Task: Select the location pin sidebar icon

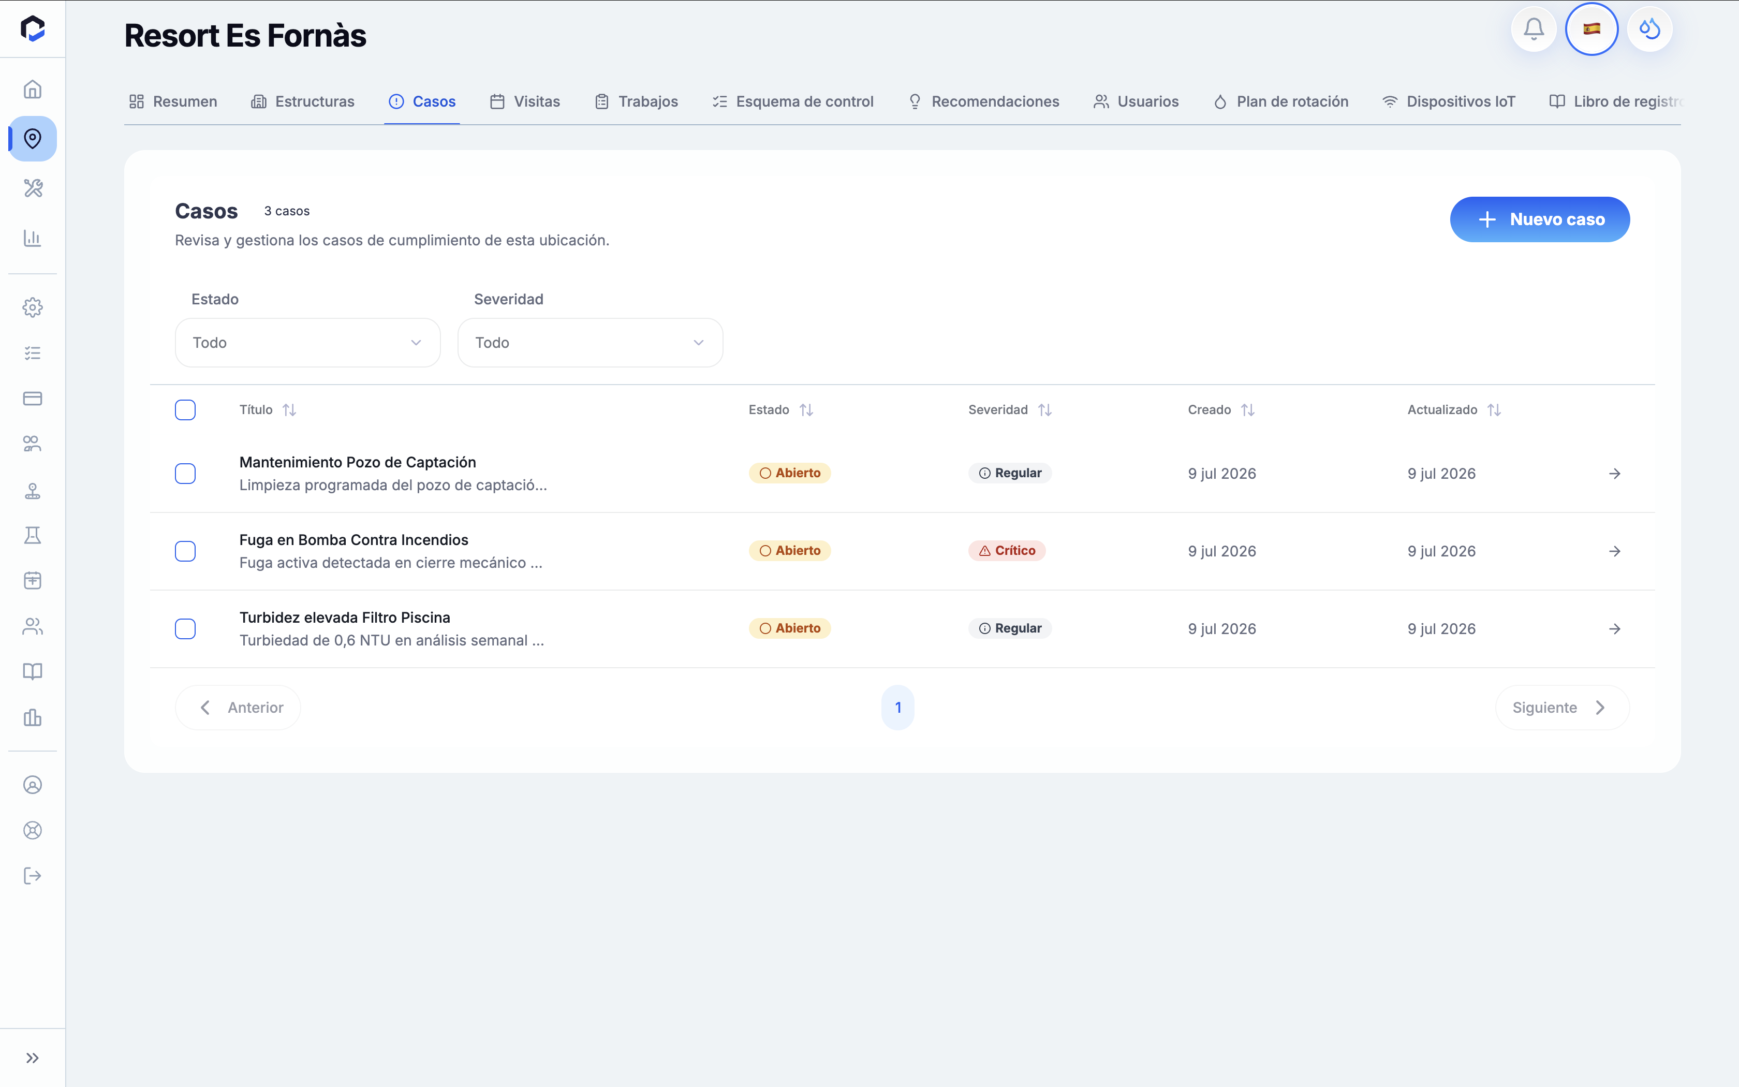Action: pyautogui.click(x=32, y=138)
